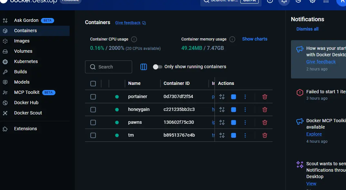The image size is (346, 190).
Task: Delete the portainer container with trash icon
Action: click(265, 97)
